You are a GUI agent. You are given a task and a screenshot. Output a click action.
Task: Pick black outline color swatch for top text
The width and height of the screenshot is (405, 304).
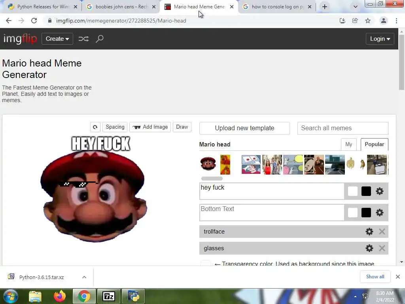pos(366,191)
